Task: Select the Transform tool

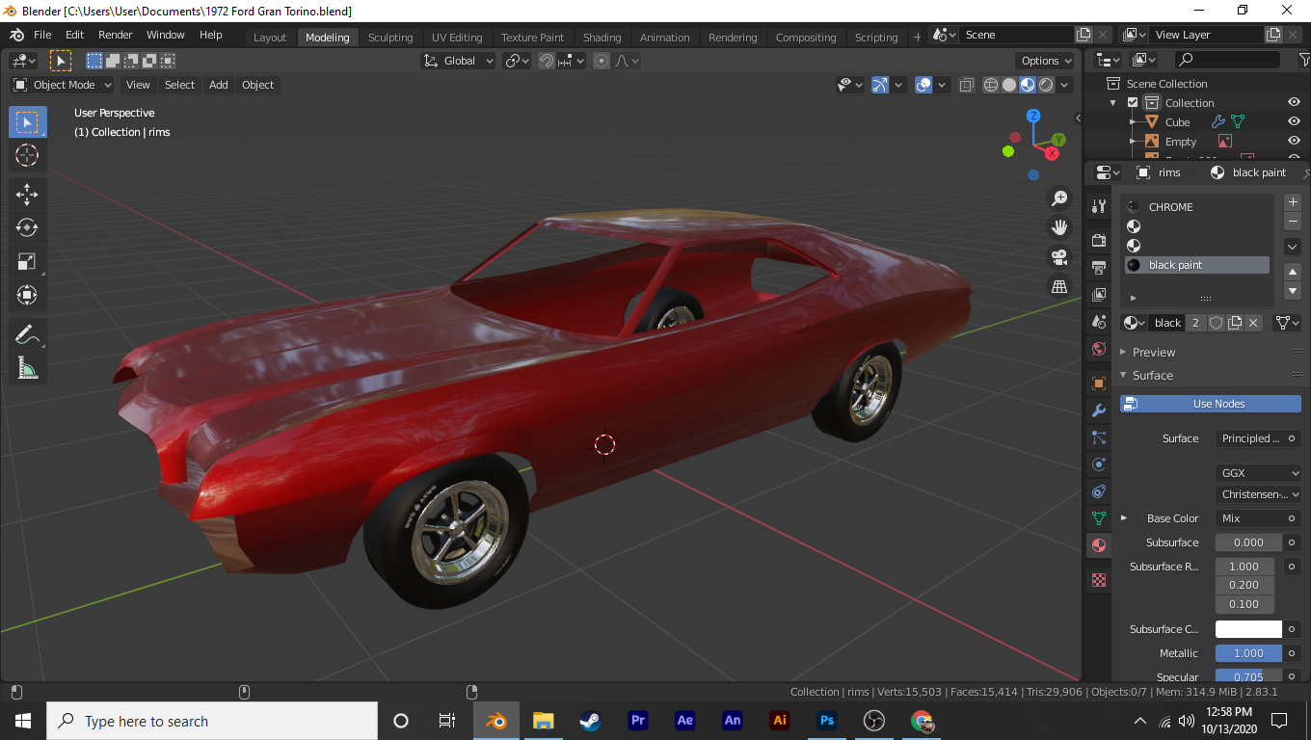Action: (x=27, y=295)
